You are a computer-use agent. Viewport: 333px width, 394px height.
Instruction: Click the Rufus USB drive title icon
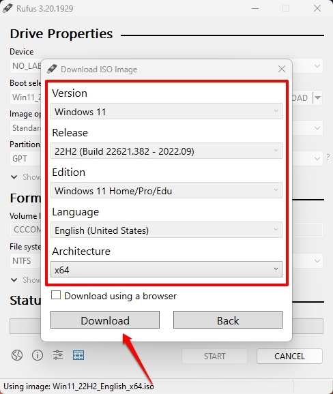pos(8,8)
